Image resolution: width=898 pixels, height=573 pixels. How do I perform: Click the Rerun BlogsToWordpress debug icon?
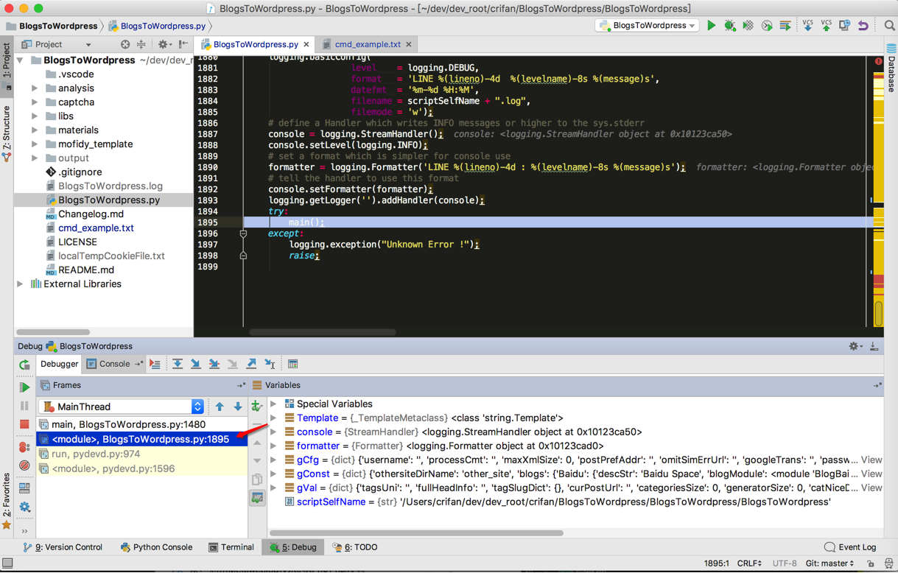pyautogui.click(x=24, y=365)
